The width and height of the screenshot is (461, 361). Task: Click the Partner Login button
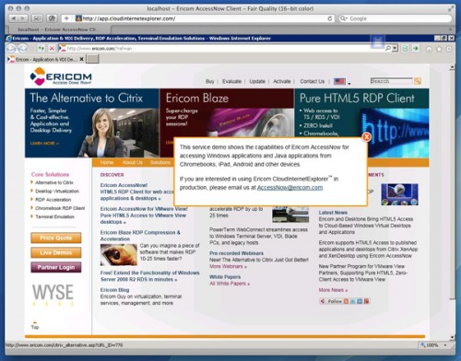56,267
